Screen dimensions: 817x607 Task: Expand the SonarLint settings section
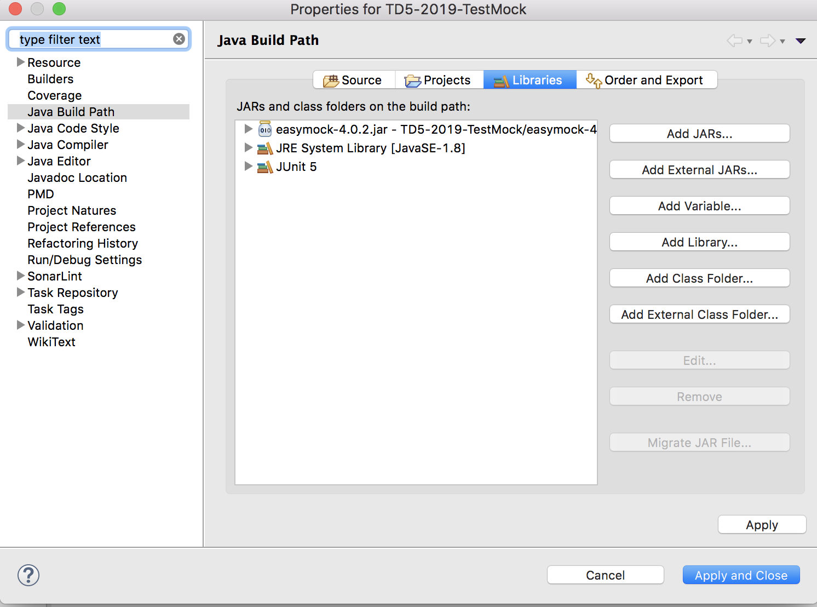(21, 276)
